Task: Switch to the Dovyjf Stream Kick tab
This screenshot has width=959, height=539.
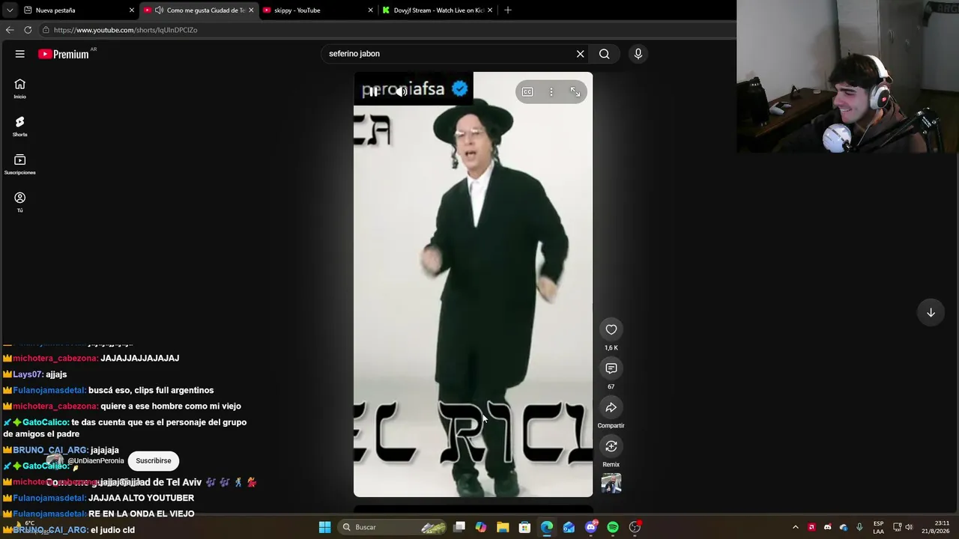Action: [x=438, y=10]
